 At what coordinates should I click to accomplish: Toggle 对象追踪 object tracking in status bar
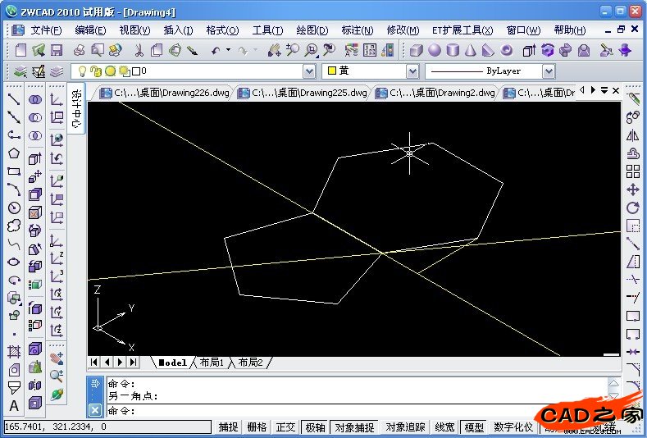(405, 427)
